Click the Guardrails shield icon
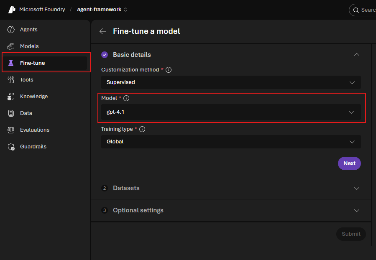Viewport: 376px width, 260px height. point(11,147)
